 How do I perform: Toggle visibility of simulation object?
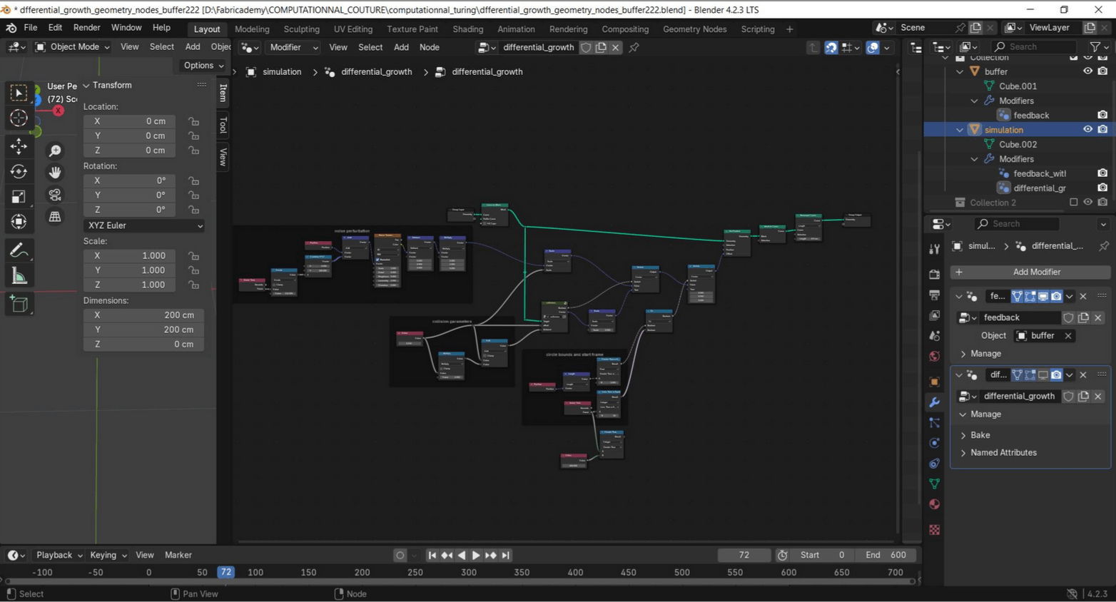pyautogui.click(x=1087, y=130)
